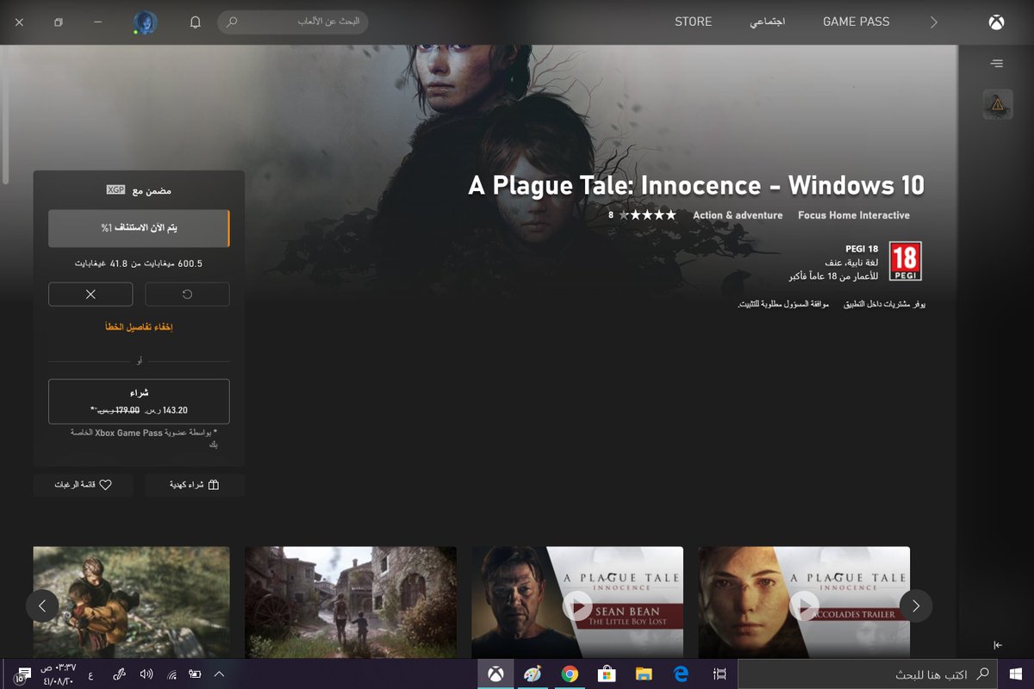Click the battery status icon
1034x689 pixels.
(195, 674)
